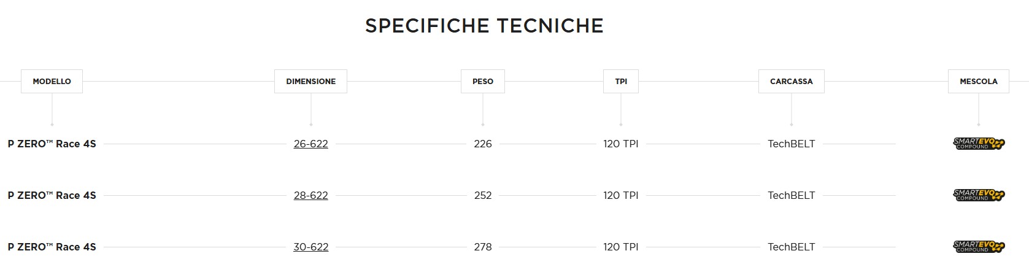Open the 30-622 dimension link
This screenshot has width=1029, height=275.
(310, 247)
